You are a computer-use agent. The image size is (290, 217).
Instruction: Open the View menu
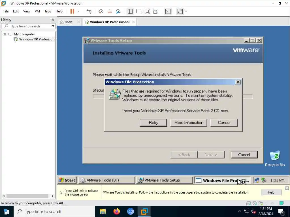[27, 11]
